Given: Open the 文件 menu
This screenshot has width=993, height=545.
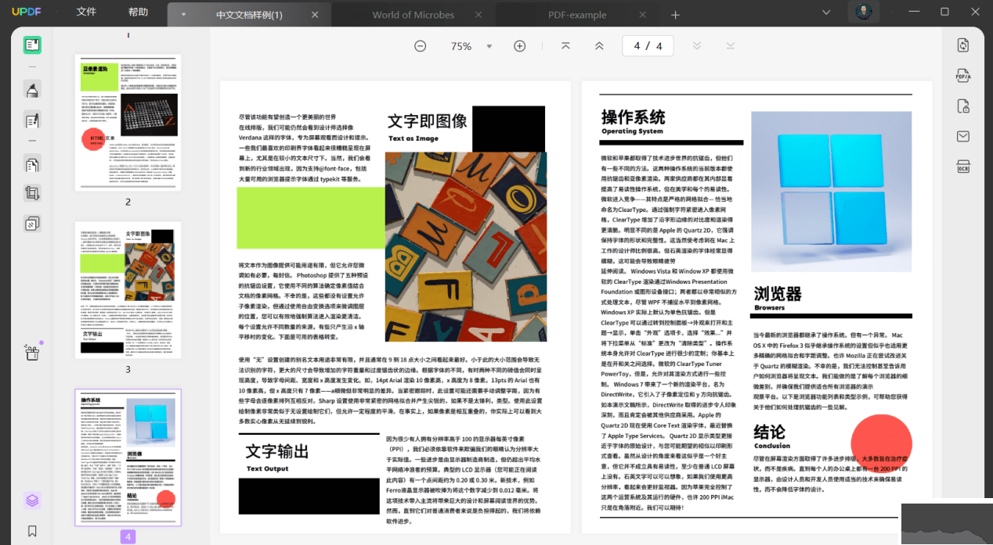Looking at the screenshot, I should (x=85, y=12).
